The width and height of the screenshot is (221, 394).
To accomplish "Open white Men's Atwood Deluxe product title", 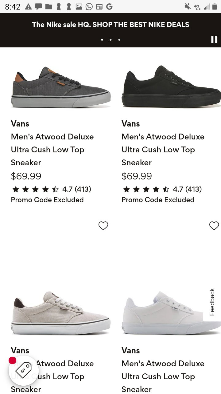I will pyautogui.click(x=163, y=376).
